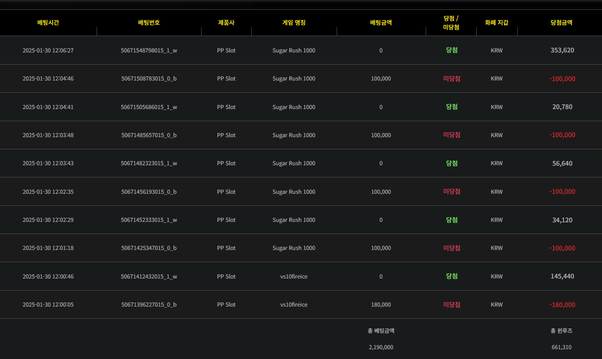Select bet number 50671396227015_0_b
The width and height of the screenshot is (602, 359).
pyautogui.click(x=149, y=305)
